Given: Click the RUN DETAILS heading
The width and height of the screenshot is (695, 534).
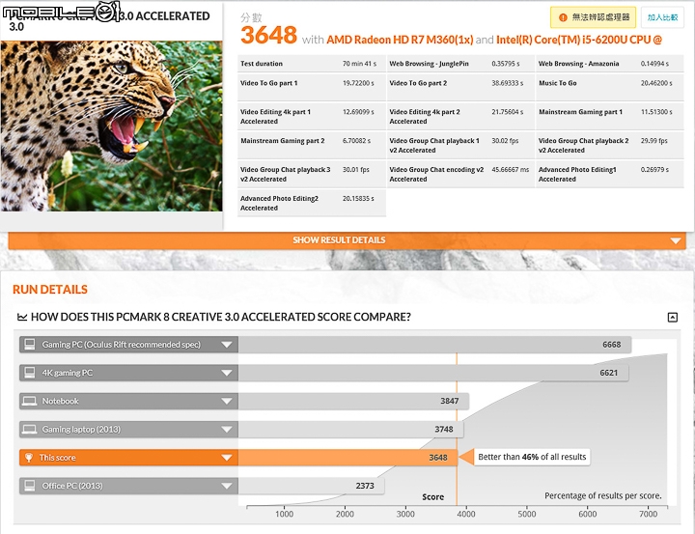Looking at the screenshot, I should pyautogui.click(x=50, y=290).
